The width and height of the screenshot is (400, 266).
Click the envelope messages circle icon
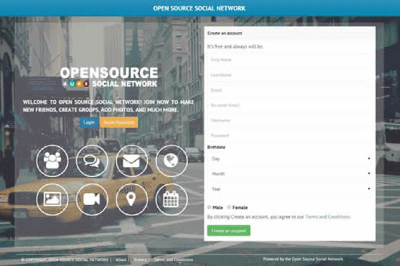(131, 161)
